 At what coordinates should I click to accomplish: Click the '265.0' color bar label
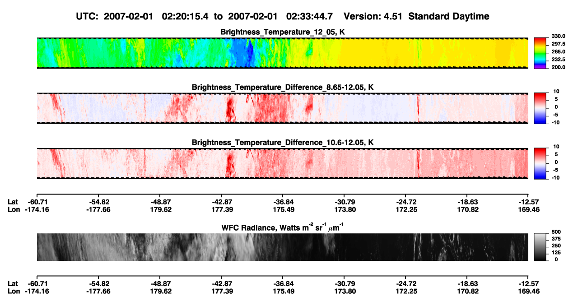(x=559, y=51)
